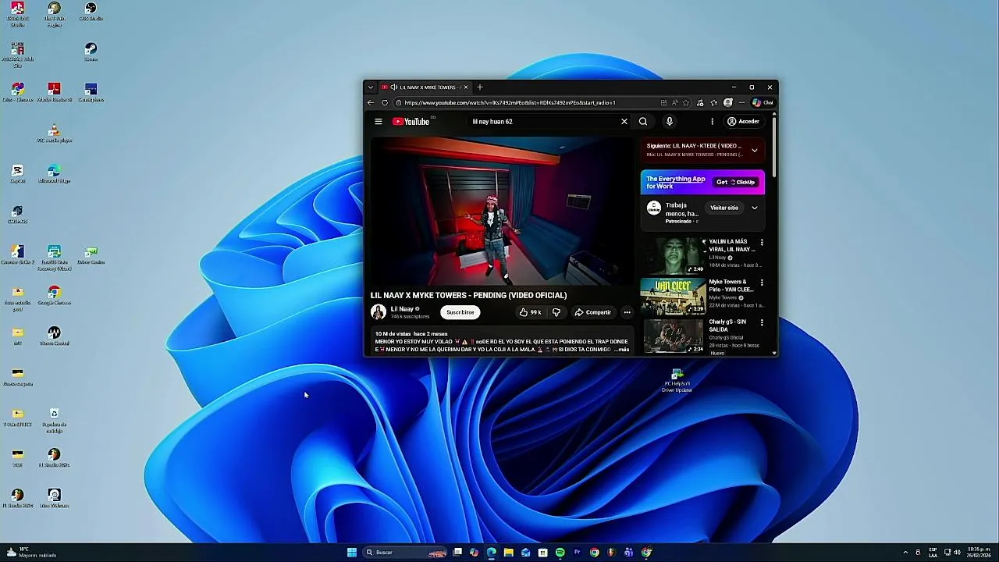Image resolution: width=999 pixels, height=562 pixels.
Task: Select VLC media player desktop icon
Action: [x=54, y=133]
